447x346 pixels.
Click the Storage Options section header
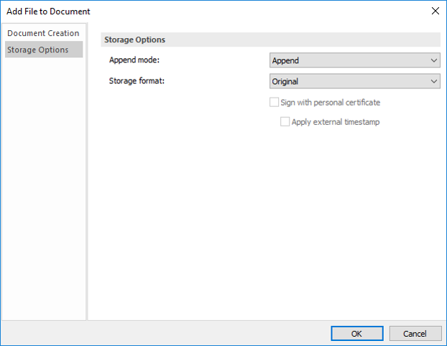(270, 39)
